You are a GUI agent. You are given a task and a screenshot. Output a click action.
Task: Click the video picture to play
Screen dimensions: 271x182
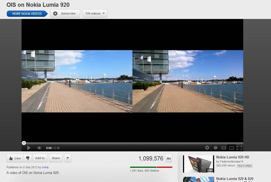coord(132,81)
